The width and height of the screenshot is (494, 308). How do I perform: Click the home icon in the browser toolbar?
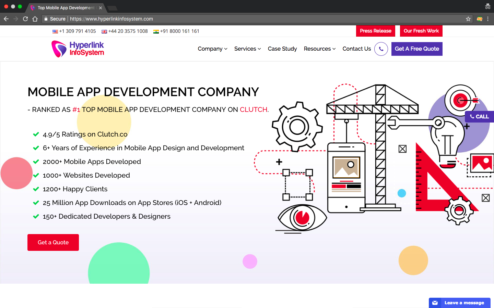35,19
